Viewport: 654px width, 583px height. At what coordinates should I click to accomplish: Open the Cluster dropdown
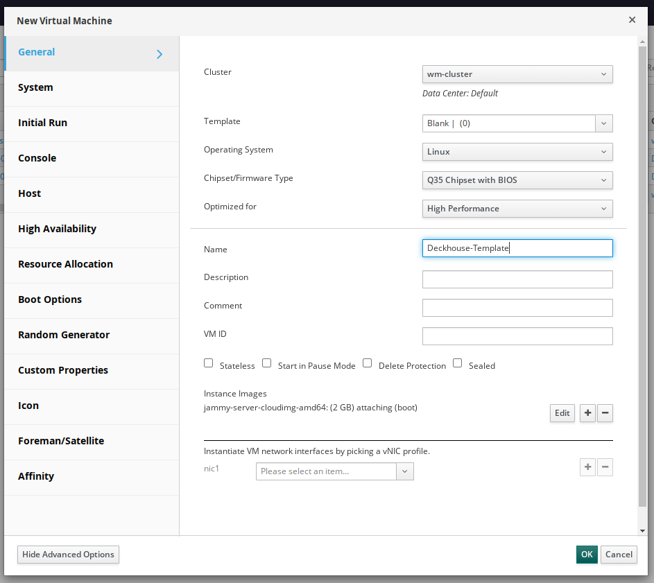[x=517, y=74]
